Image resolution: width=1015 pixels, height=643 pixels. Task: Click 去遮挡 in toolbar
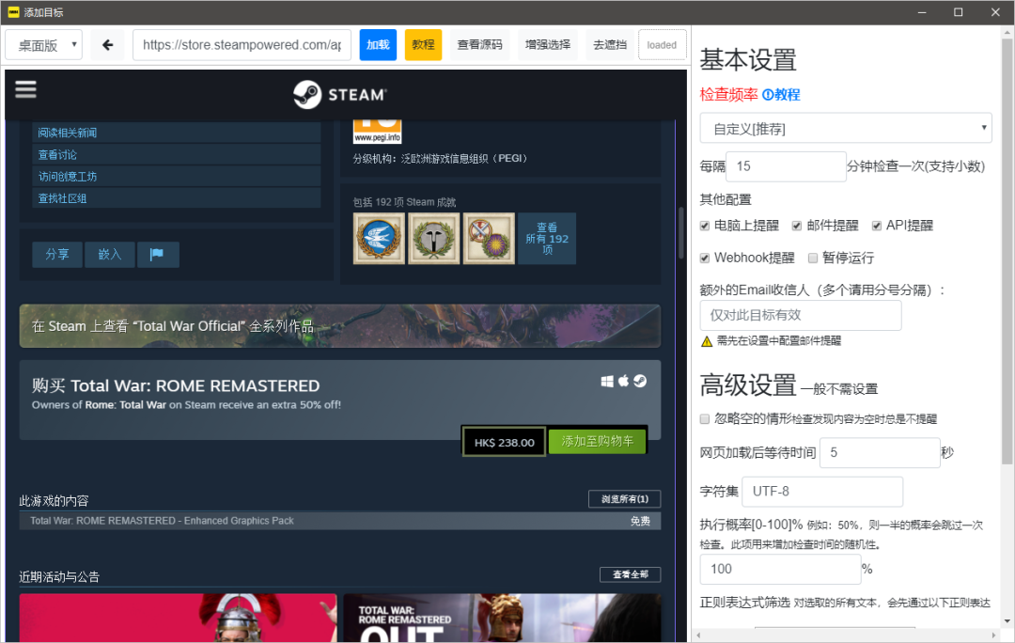610,45
